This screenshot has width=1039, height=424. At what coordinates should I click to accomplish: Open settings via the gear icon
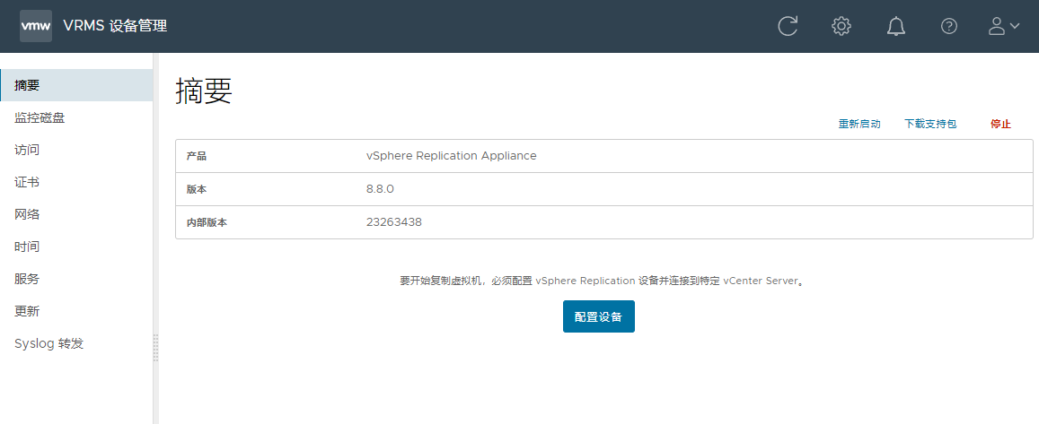841,27
